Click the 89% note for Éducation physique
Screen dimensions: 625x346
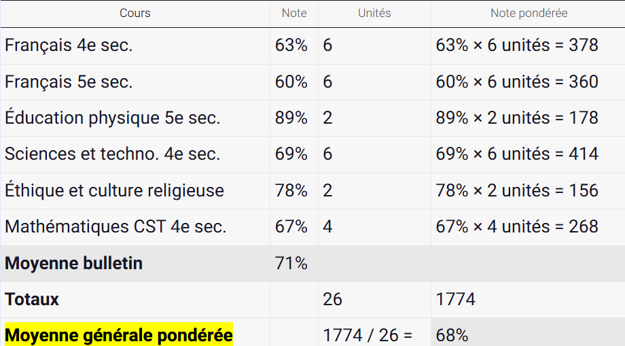(291, 118)
